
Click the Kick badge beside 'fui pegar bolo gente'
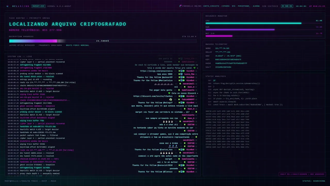179,90
